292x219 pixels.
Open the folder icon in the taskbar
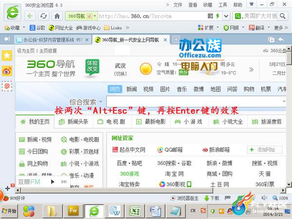click(52, 211)
